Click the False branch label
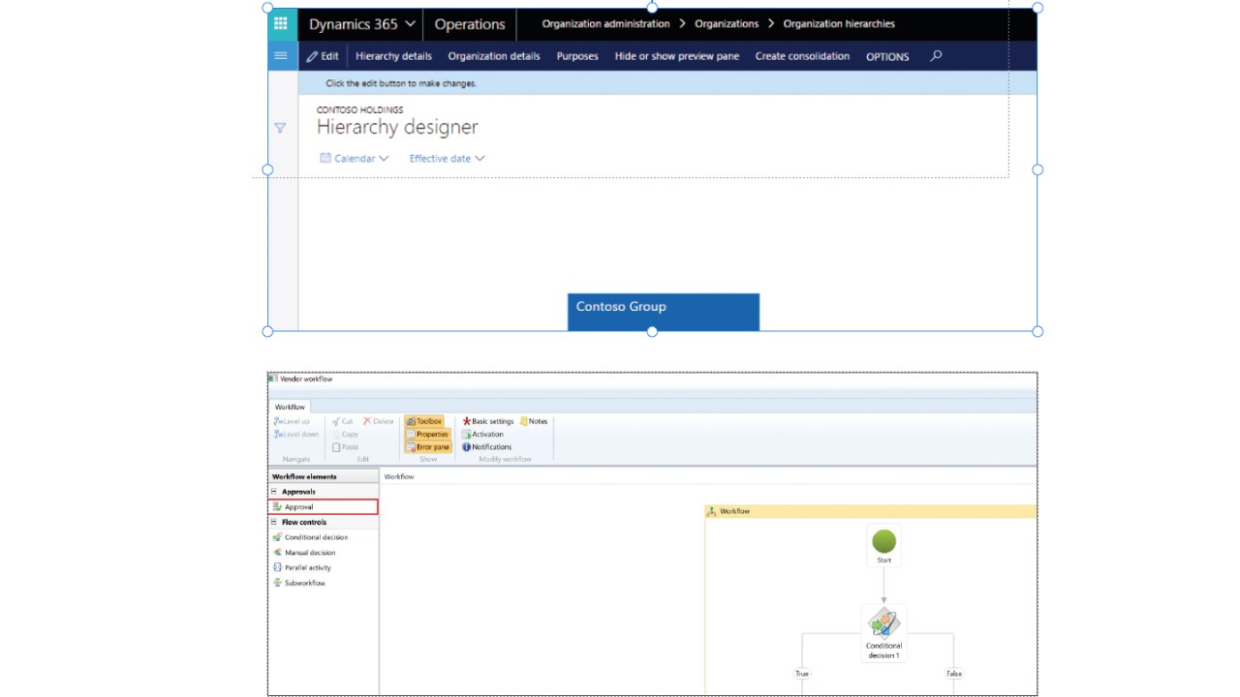The image size is (1240, 697). pyautogui.click(x=954, y=674)
